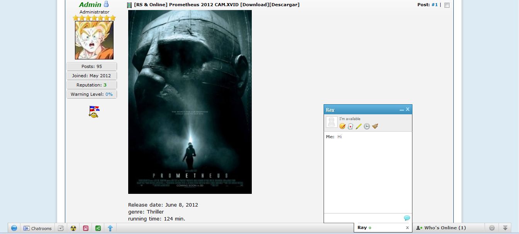The height and width of the screenshot is (234, 519).
Task: Click the red square icon in chat bar
Action: pos(86,228)
